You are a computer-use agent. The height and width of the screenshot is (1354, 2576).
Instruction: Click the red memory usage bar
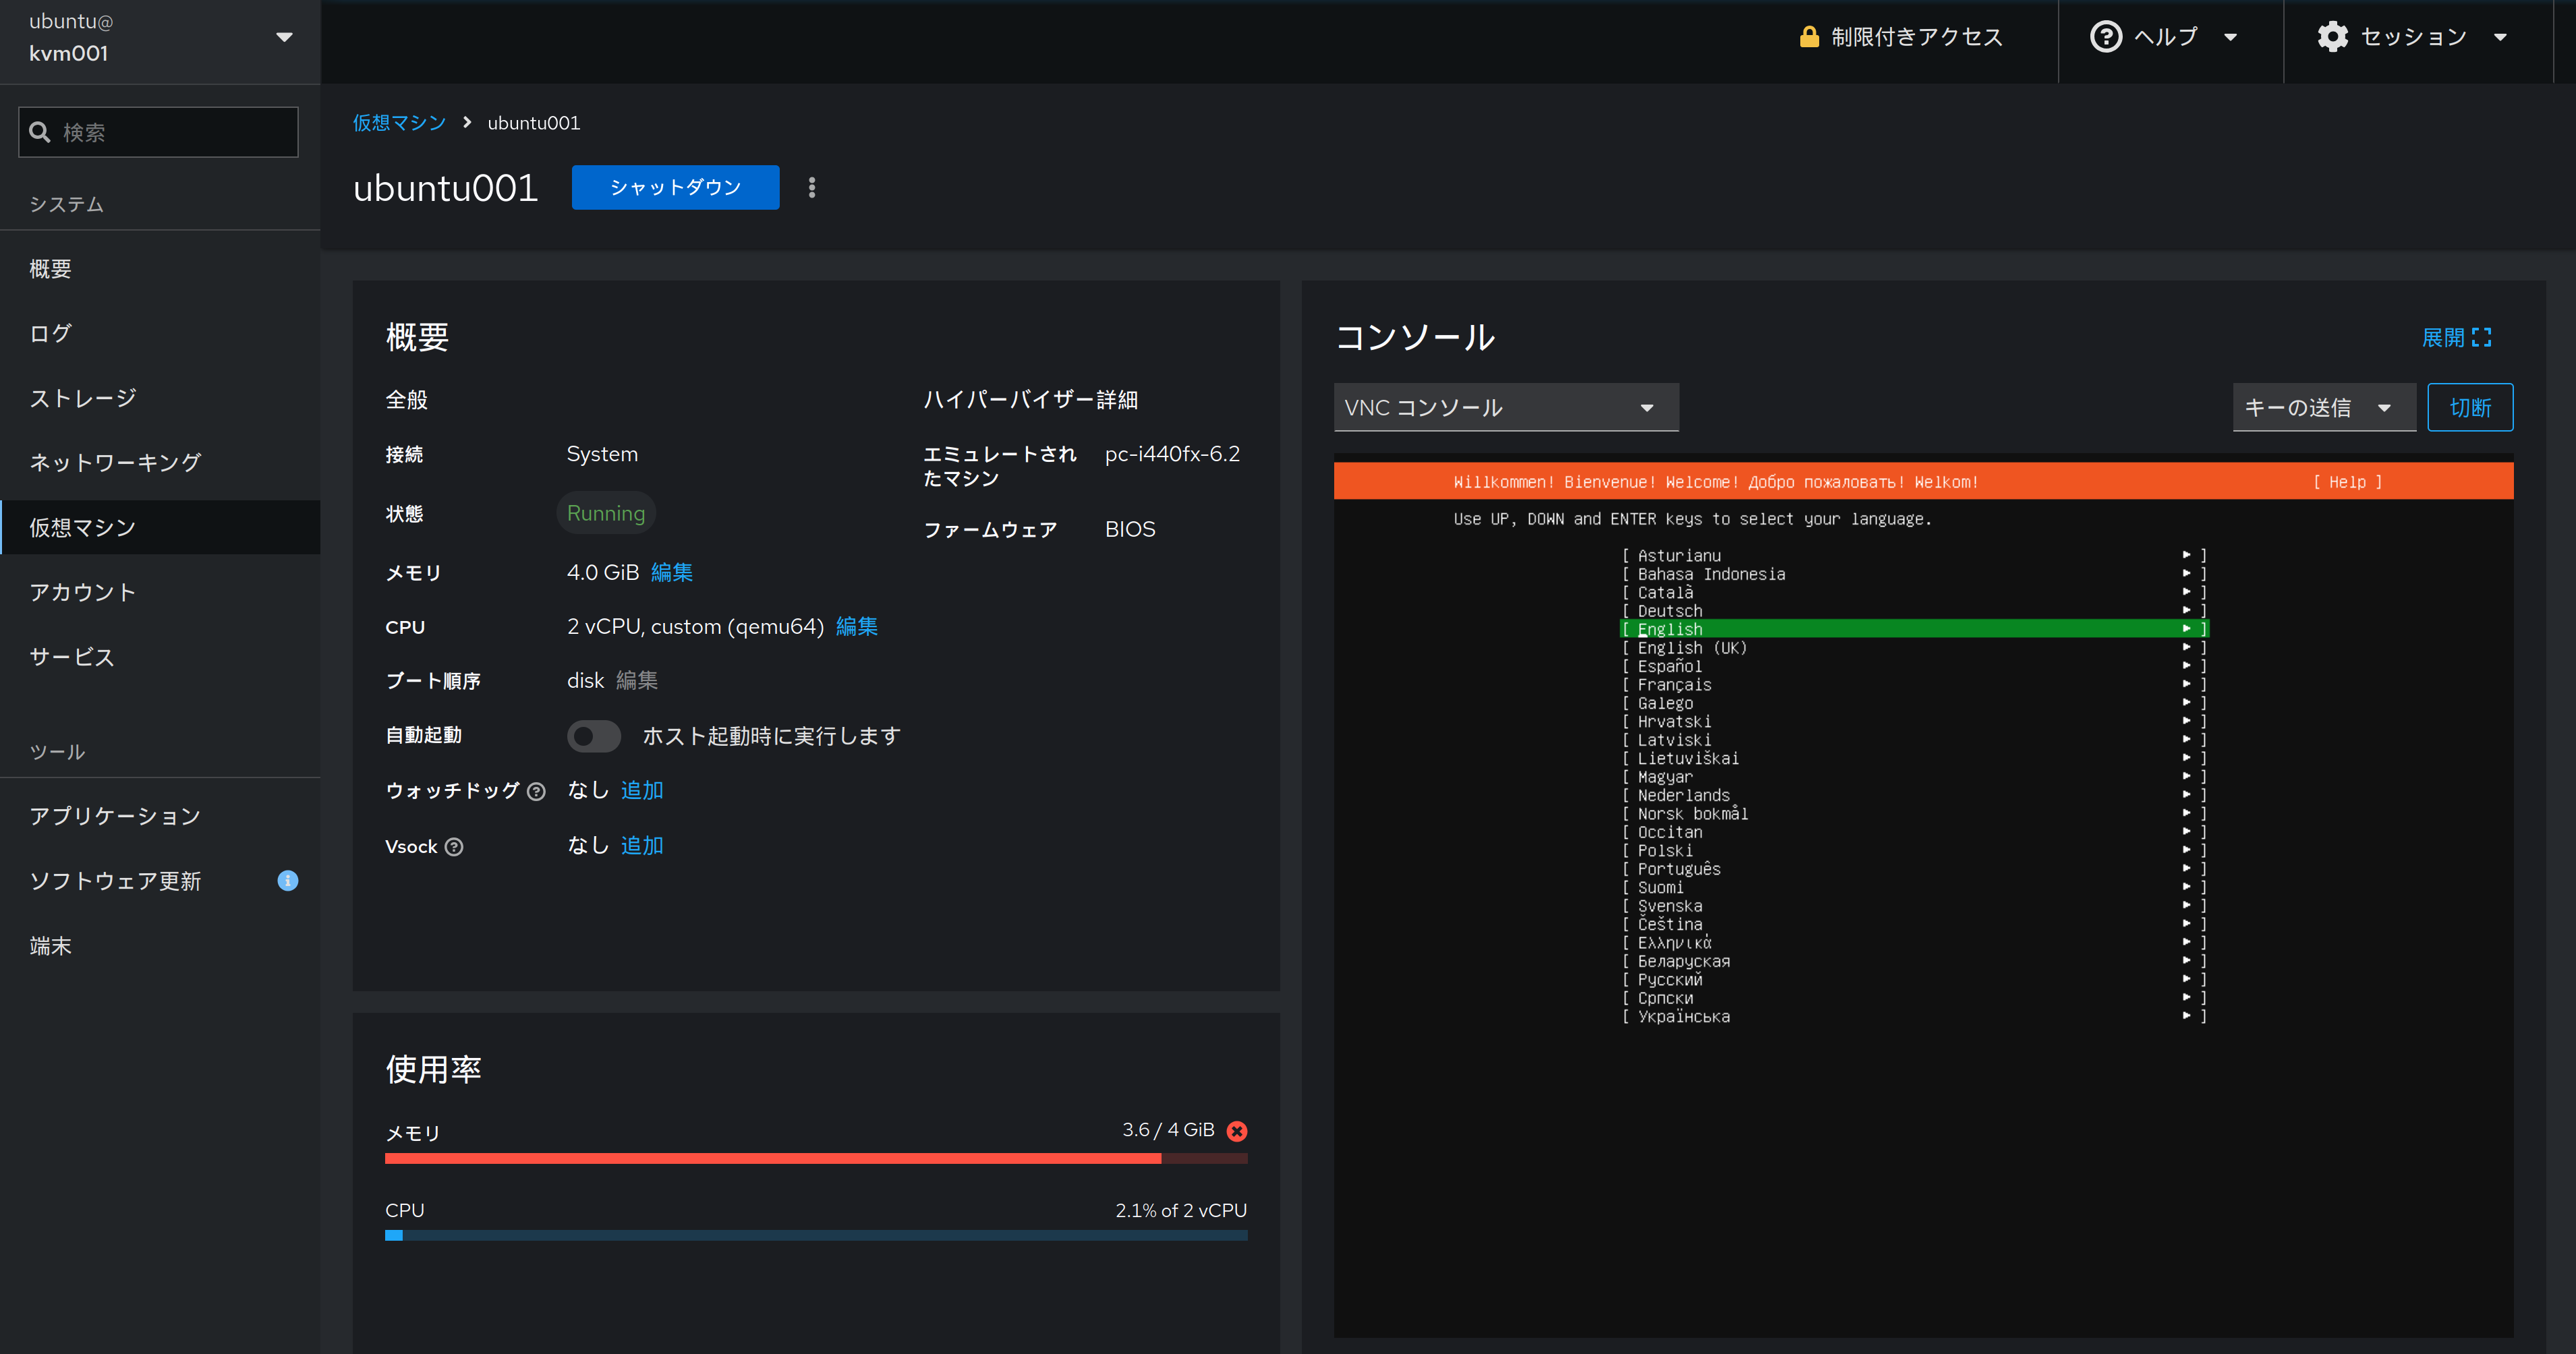pos(816,1158)
